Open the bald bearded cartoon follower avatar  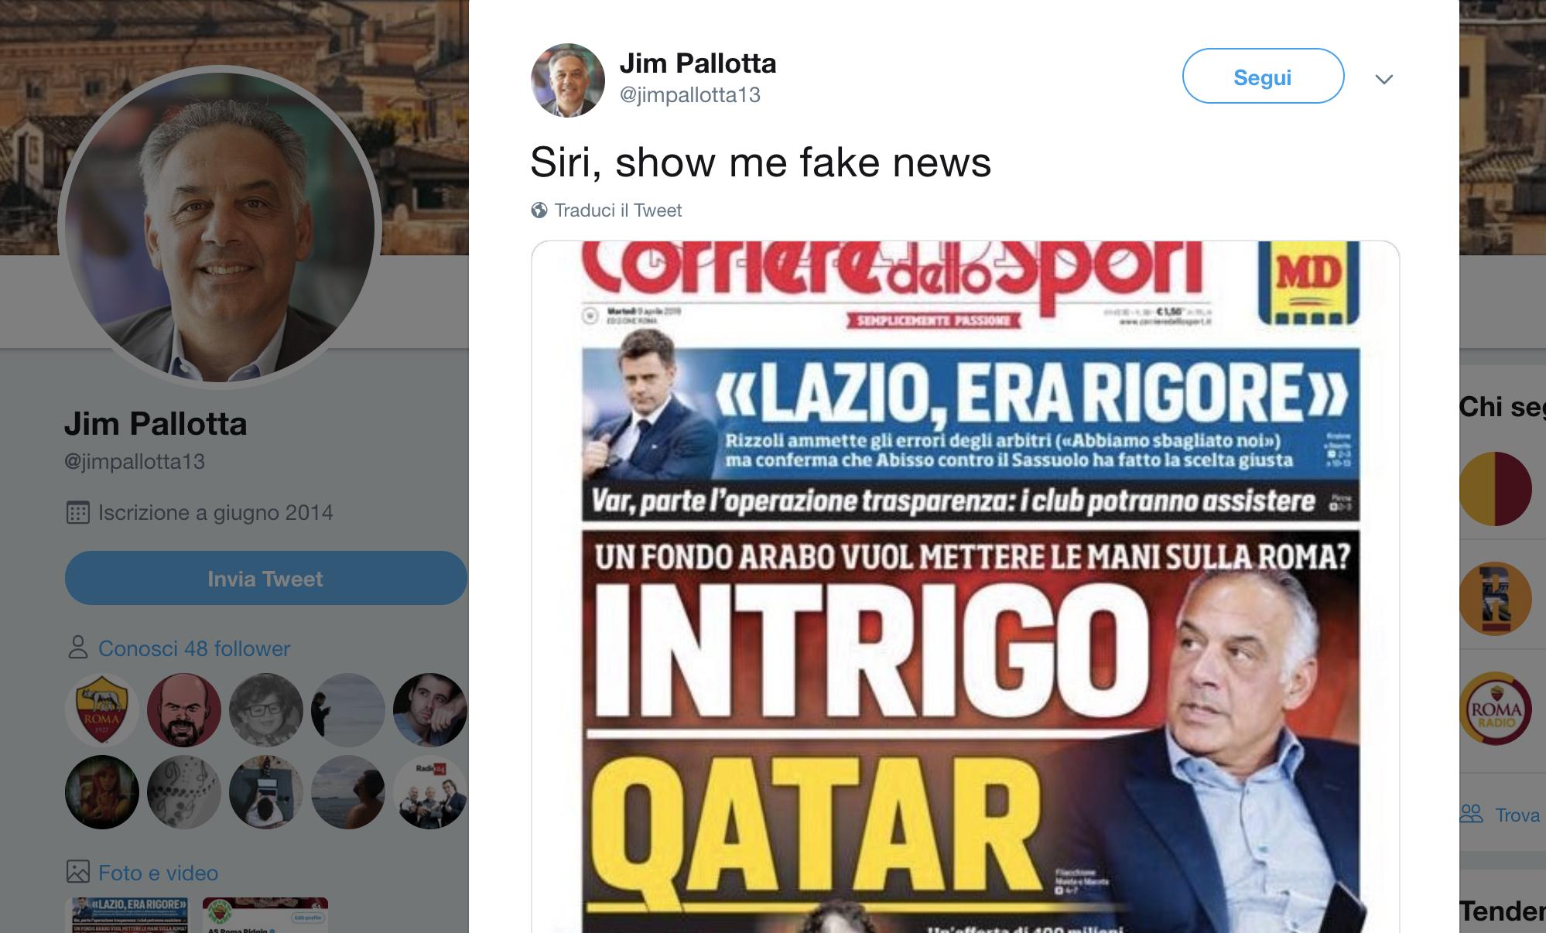pyautogui.click(x=184, y=709)
